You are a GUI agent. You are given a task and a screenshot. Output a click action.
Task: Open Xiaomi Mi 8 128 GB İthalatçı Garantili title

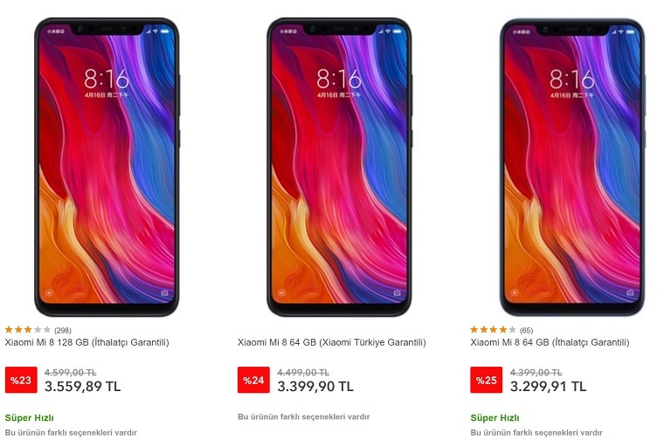tap(86, 342)
